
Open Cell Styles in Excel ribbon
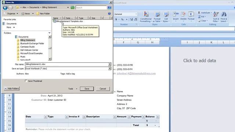166,17
